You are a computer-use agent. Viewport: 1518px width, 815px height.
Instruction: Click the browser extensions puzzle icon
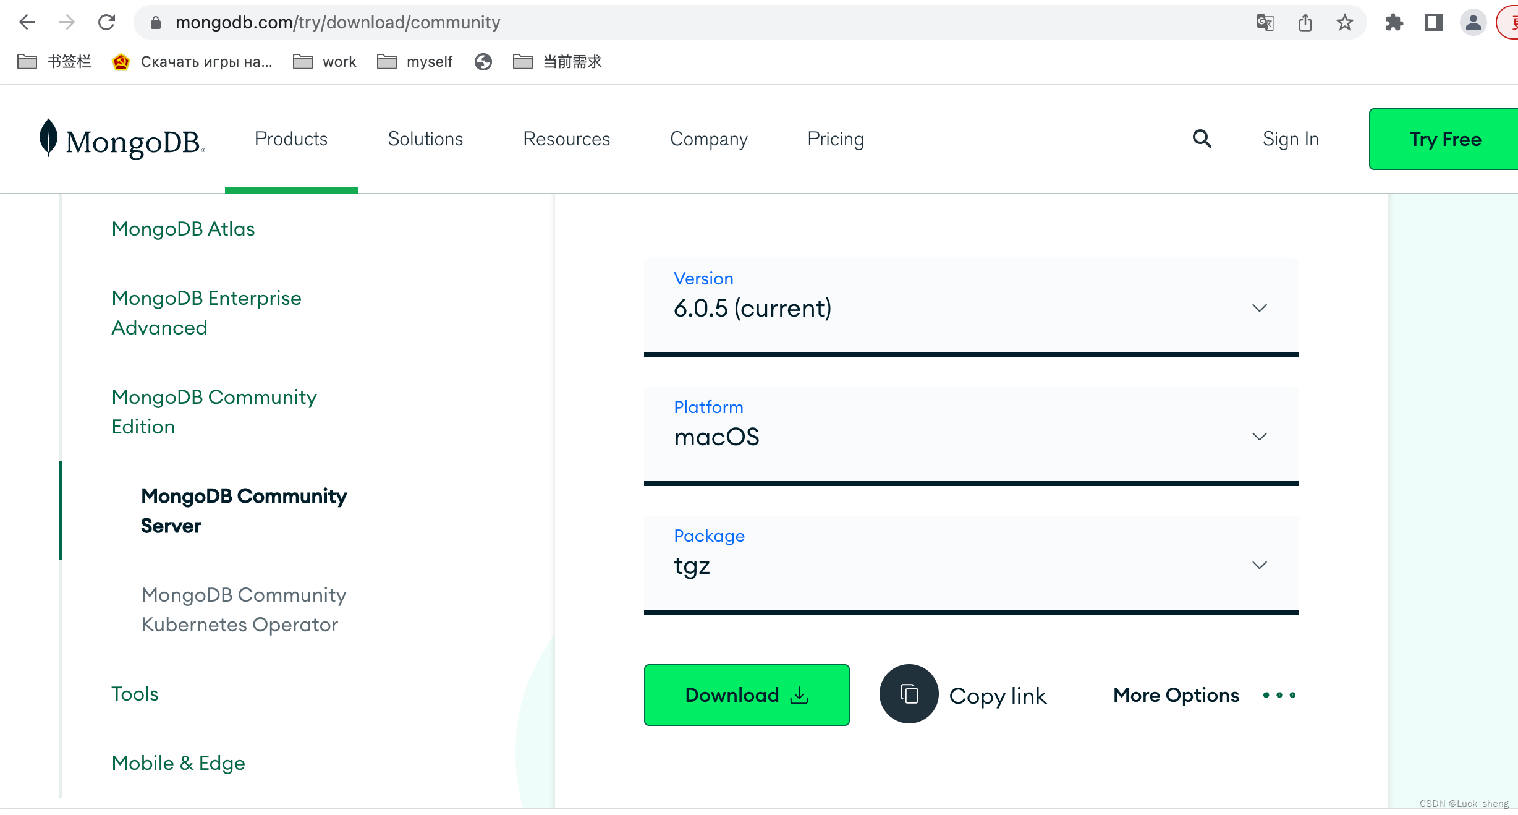(x=1394, y=22)
